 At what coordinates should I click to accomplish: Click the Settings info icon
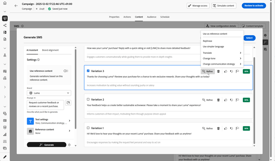(38, 60)
